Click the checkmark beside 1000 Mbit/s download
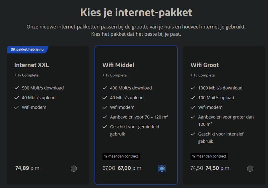The width and height of the screenshot is (268, 188). tap(193, 88)
